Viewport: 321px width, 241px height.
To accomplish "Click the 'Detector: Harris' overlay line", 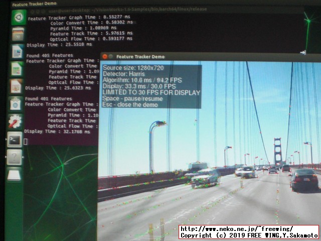I will coord(124,74).
